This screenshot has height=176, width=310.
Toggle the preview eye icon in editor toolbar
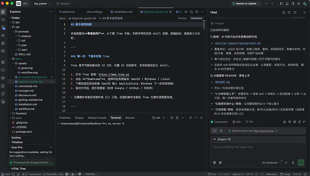(x=186, y=12)
